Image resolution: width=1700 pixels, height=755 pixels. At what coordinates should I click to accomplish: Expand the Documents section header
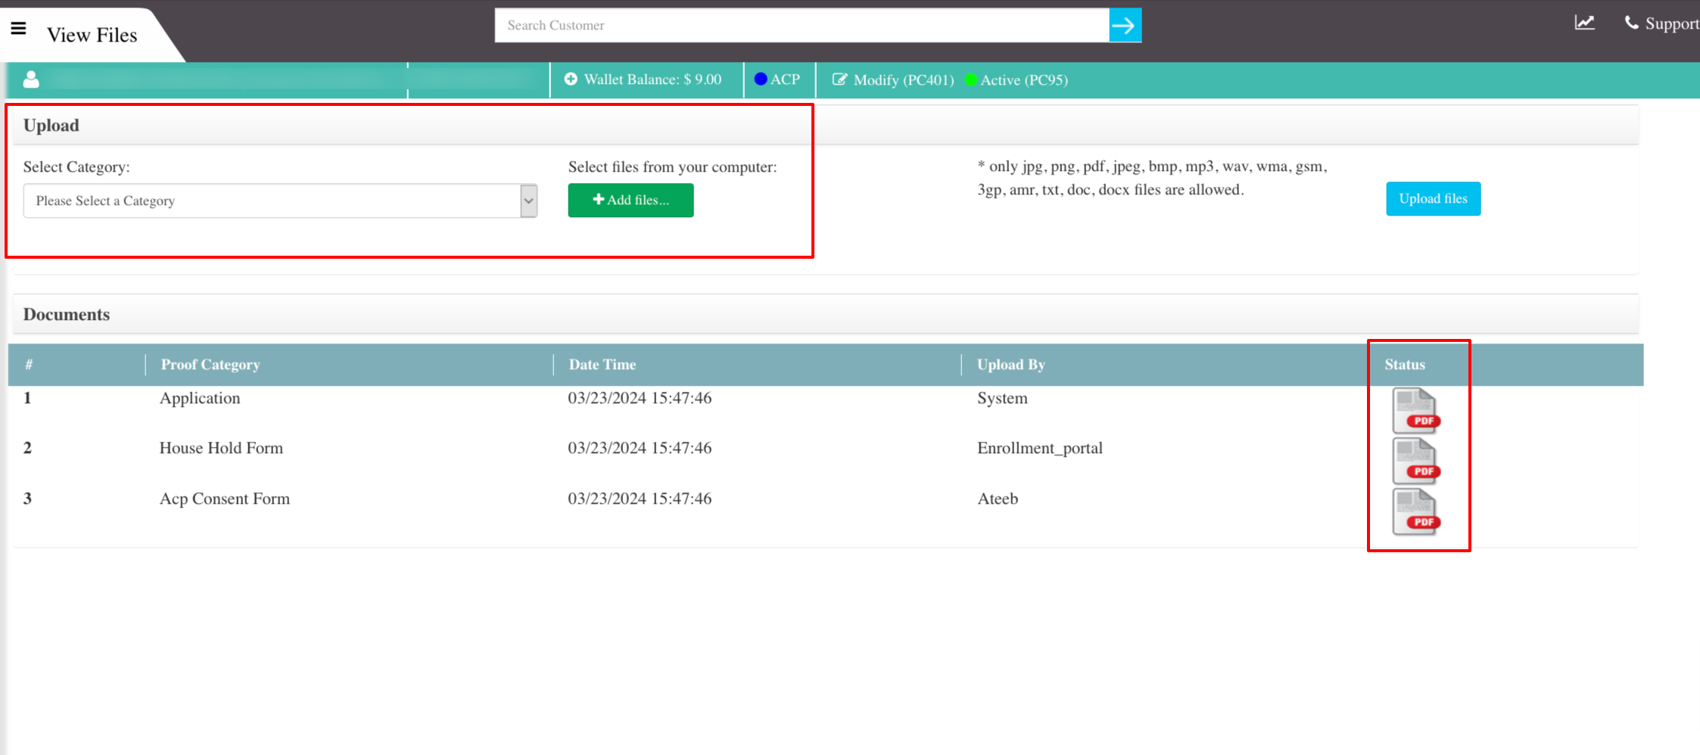coord(67,314)
